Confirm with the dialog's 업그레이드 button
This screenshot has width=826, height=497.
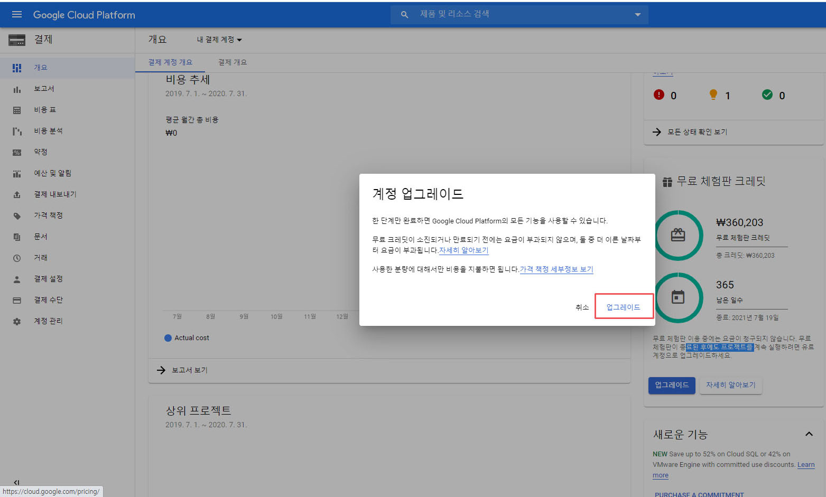[x=624, y=306]
